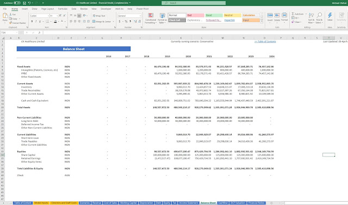Click the Accounting dollar format icon
This screenshot has width=348, height=205.
pos(120,22)
